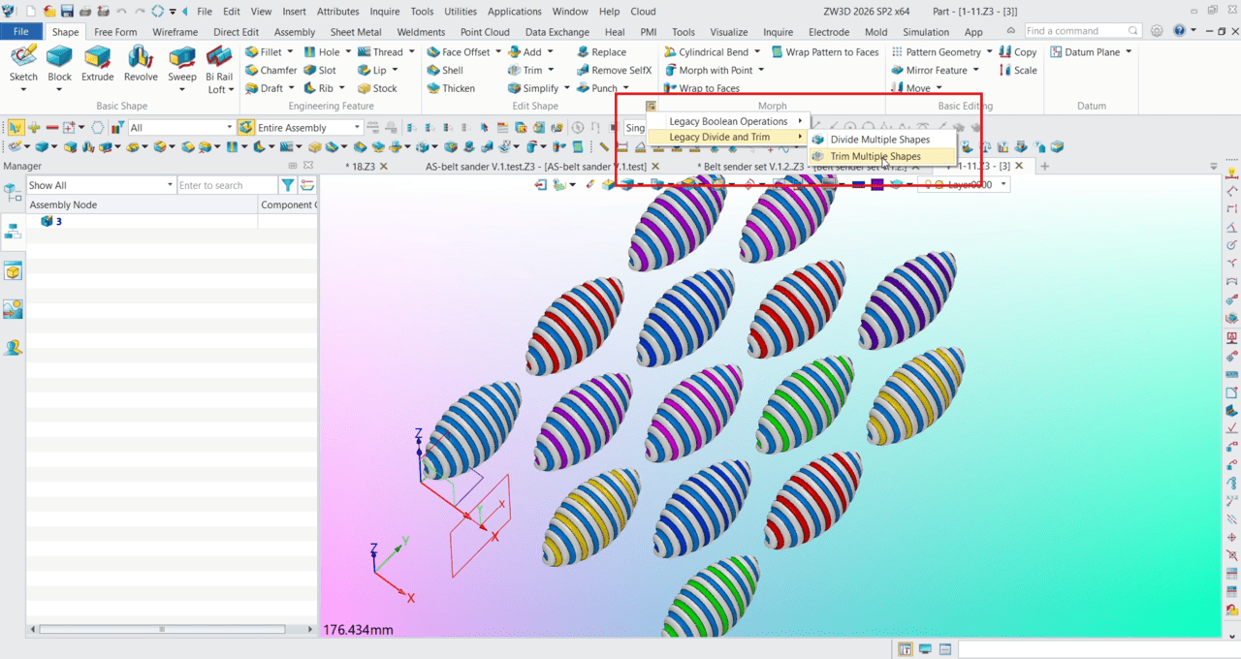1241x659 pixels.
Task: Pin the Manager panel auto-hide button
Action: (x=294, y=167)
